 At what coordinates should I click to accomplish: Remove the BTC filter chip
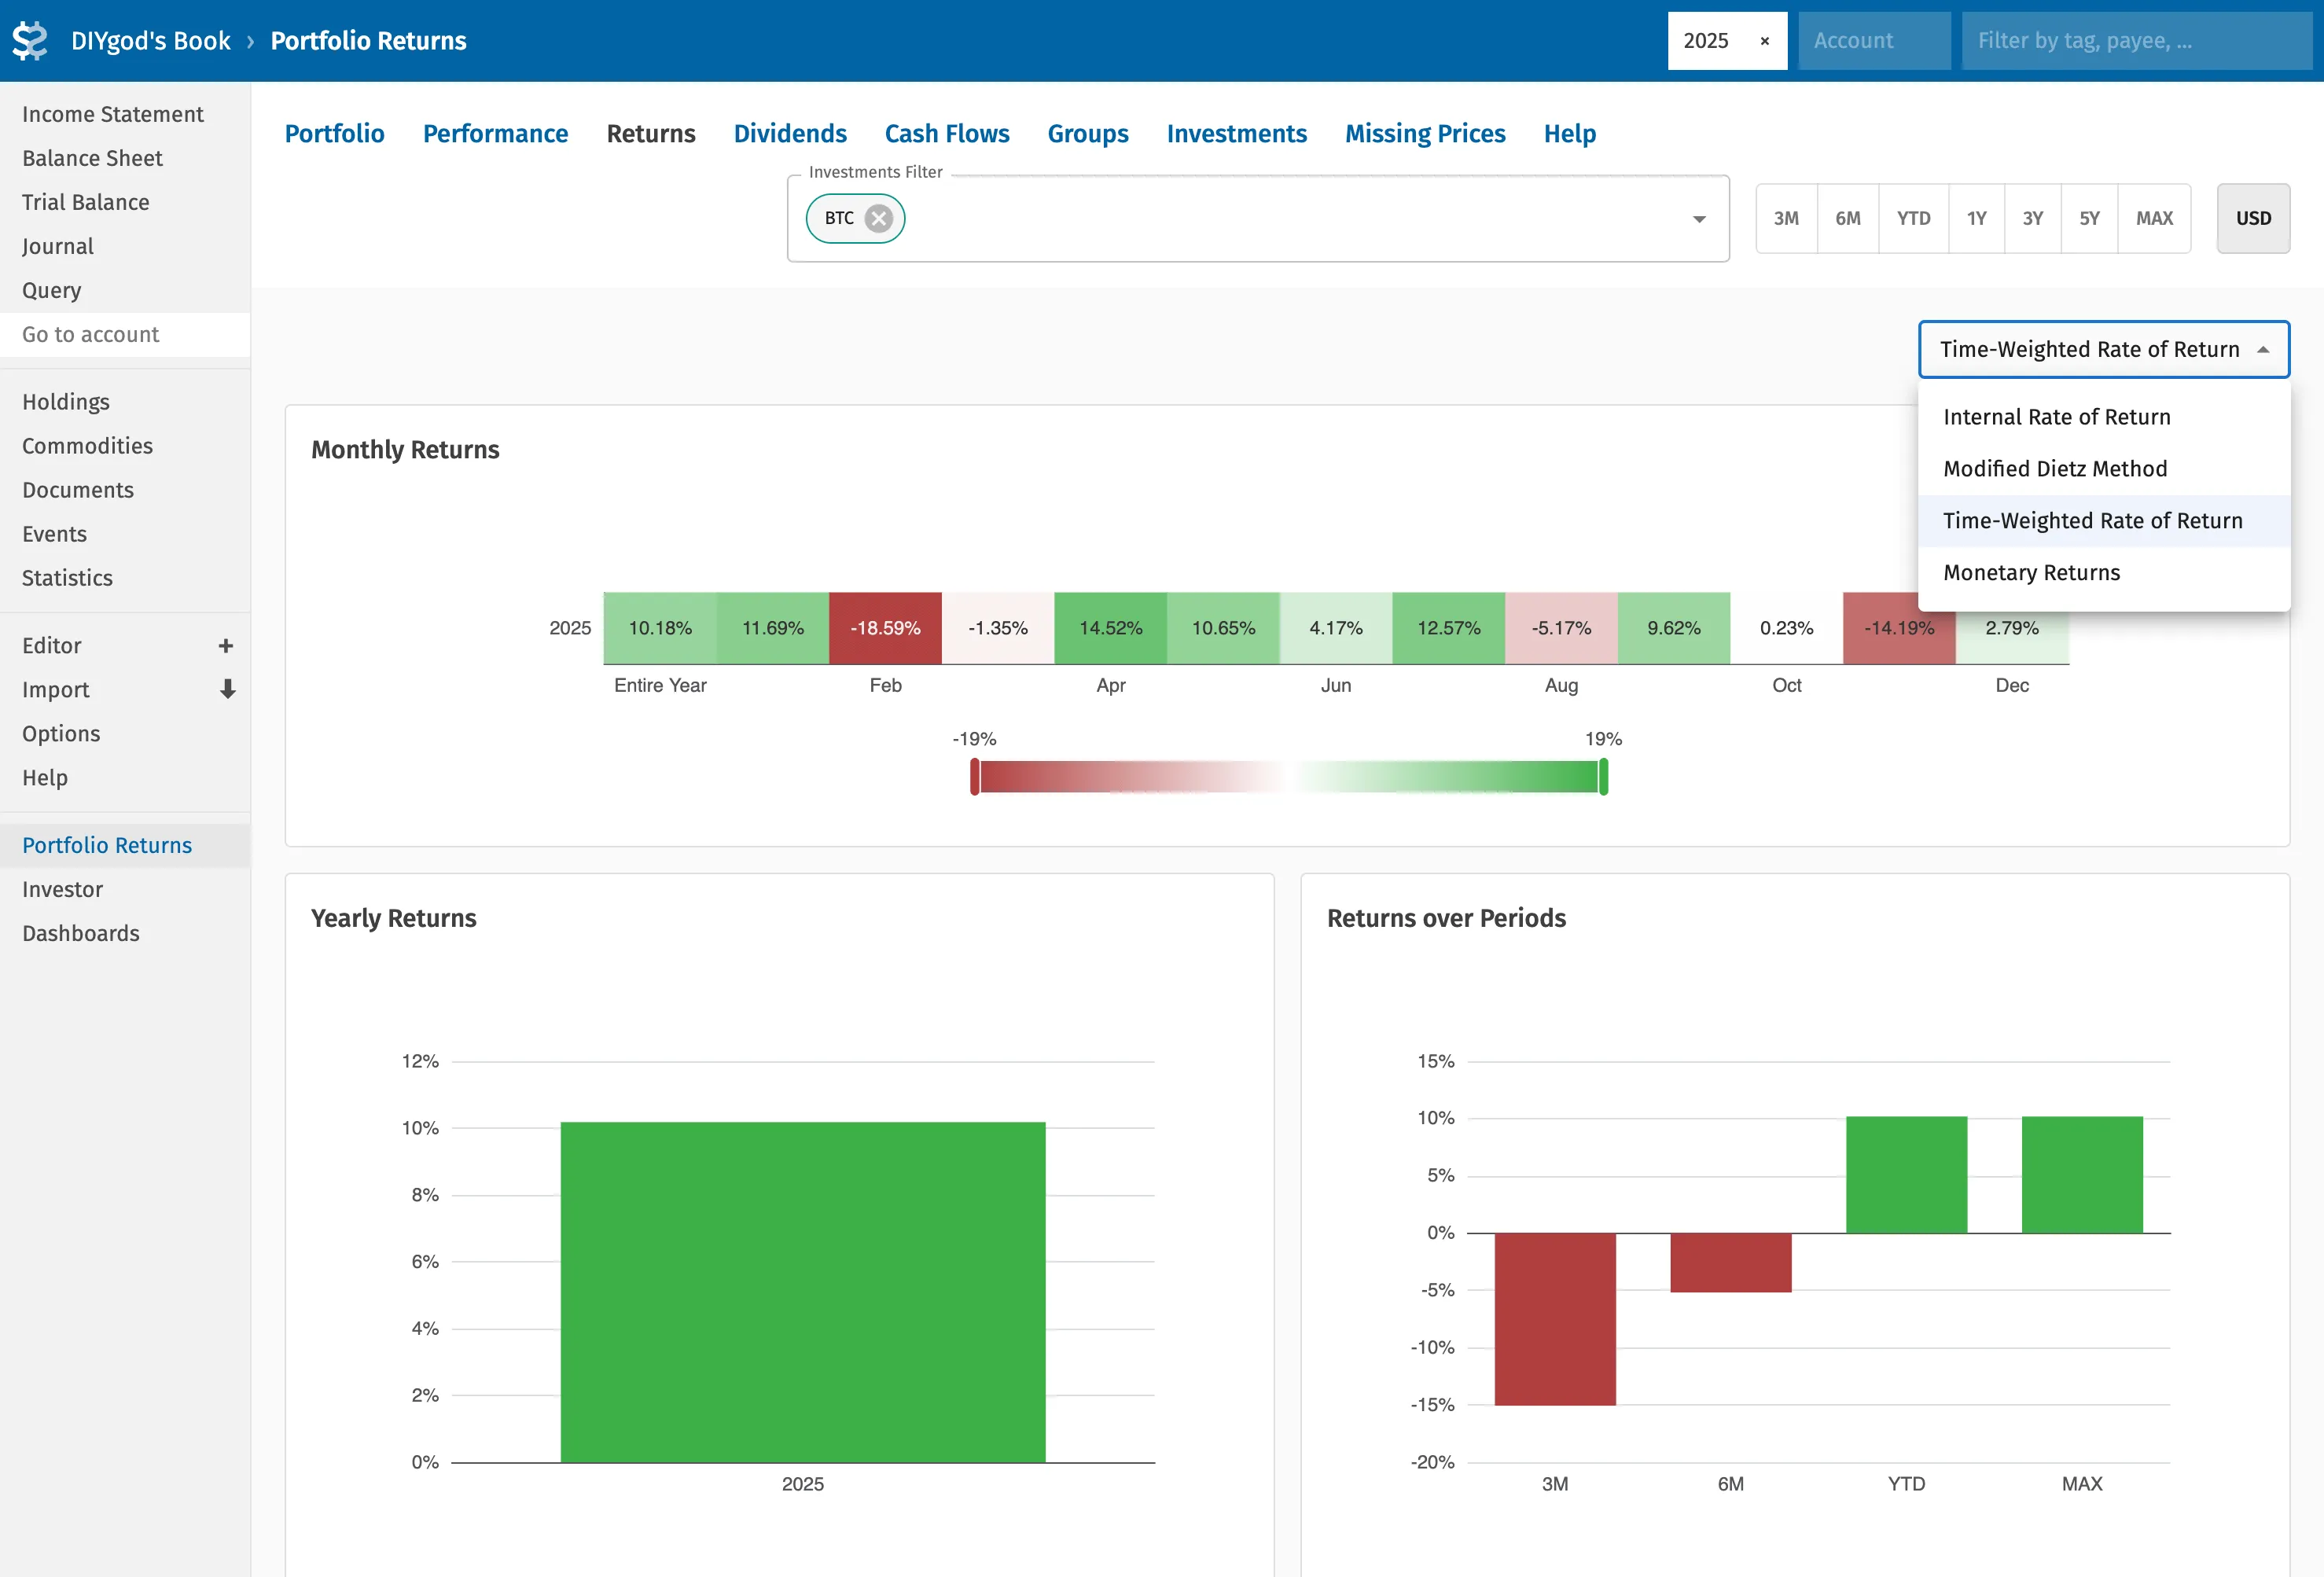coord(878,218)
